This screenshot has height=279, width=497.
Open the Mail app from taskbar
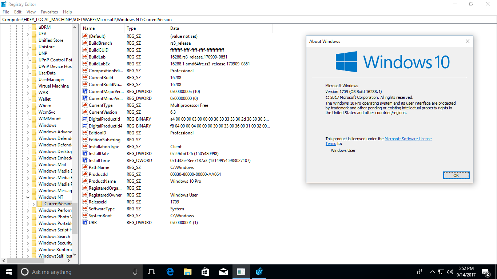(223, 272)
